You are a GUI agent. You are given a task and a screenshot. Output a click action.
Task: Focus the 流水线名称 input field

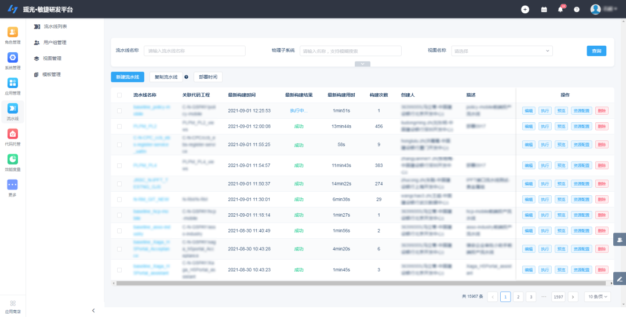click(195, 51)
